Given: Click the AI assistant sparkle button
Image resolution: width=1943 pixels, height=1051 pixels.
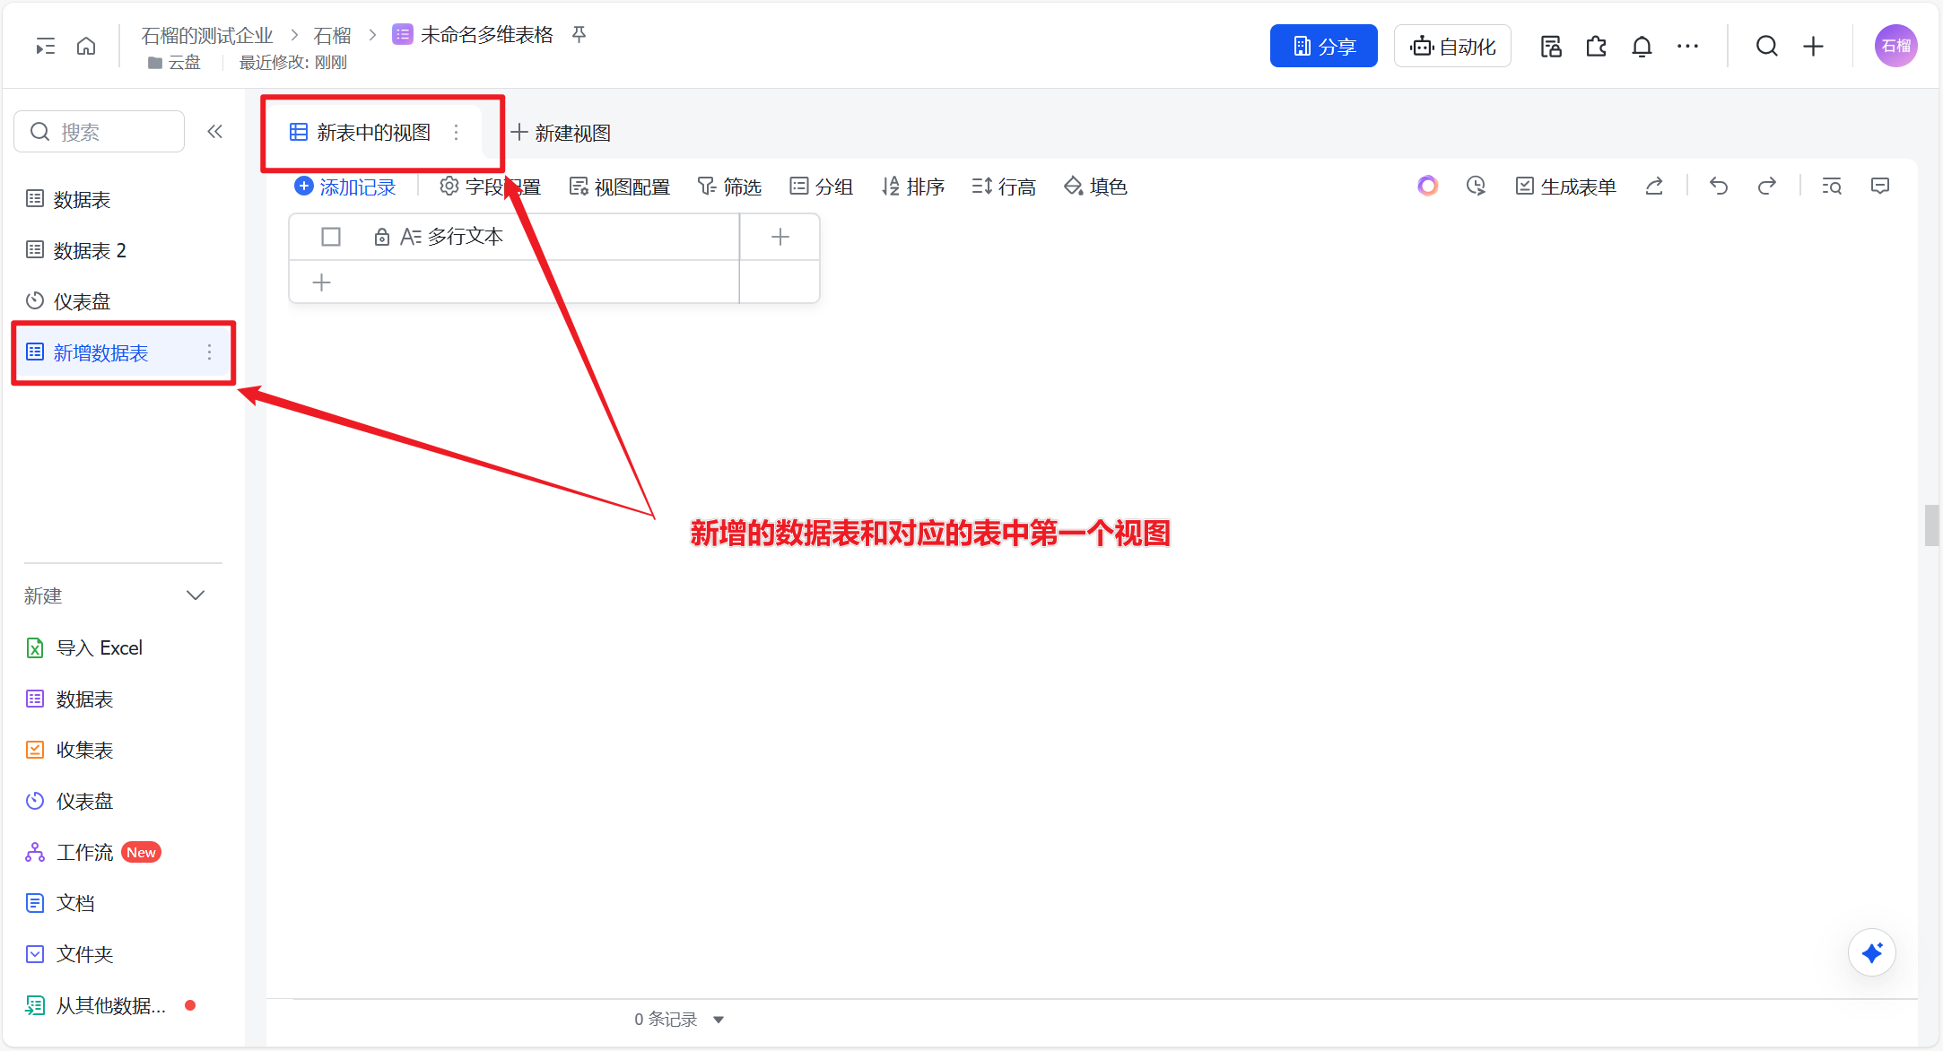Looking at the screenshot, I should coord(1871,952).
